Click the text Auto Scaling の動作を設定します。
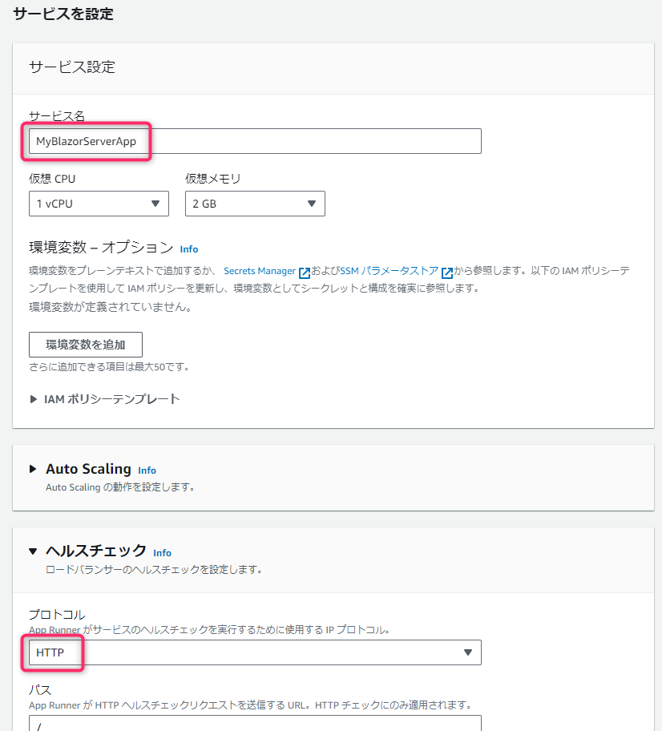 click(x=120, y=487)
